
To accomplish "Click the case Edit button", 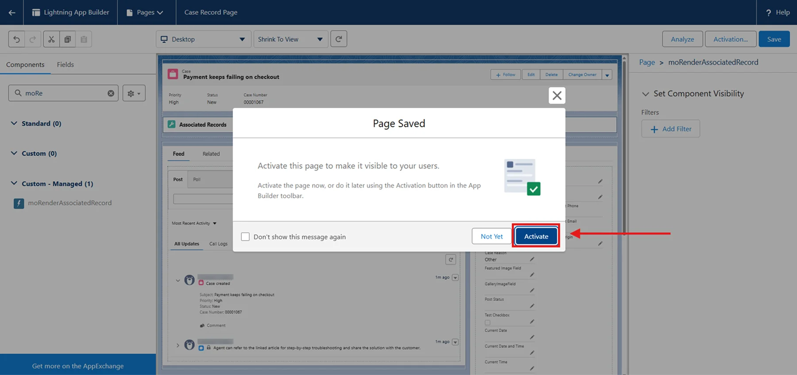I will (x=531, y=75).
